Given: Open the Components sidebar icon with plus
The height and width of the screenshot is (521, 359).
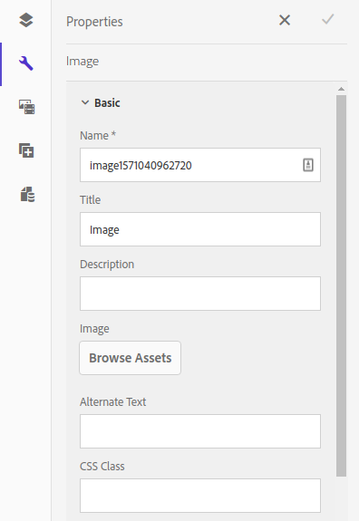Looking at the screenshot, I should pos(26,150).
